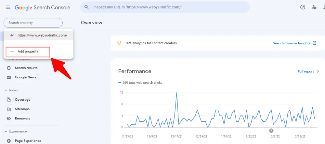The height and width of the screenshot is (144, 325).
Task: Go to the Sitemaps page
Action: point(22,109)
